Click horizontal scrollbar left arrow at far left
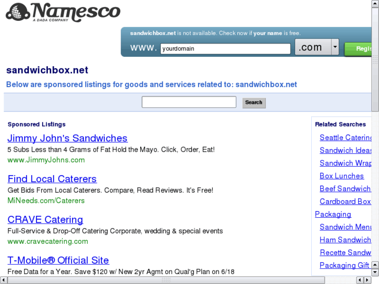Screen dimensions: 379x284 [3, 280]
